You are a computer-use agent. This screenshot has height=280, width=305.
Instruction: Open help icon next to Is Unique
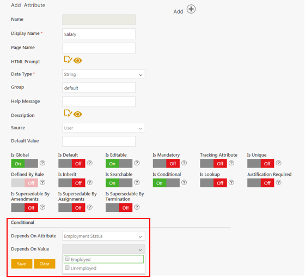click(x=278, y=163)
